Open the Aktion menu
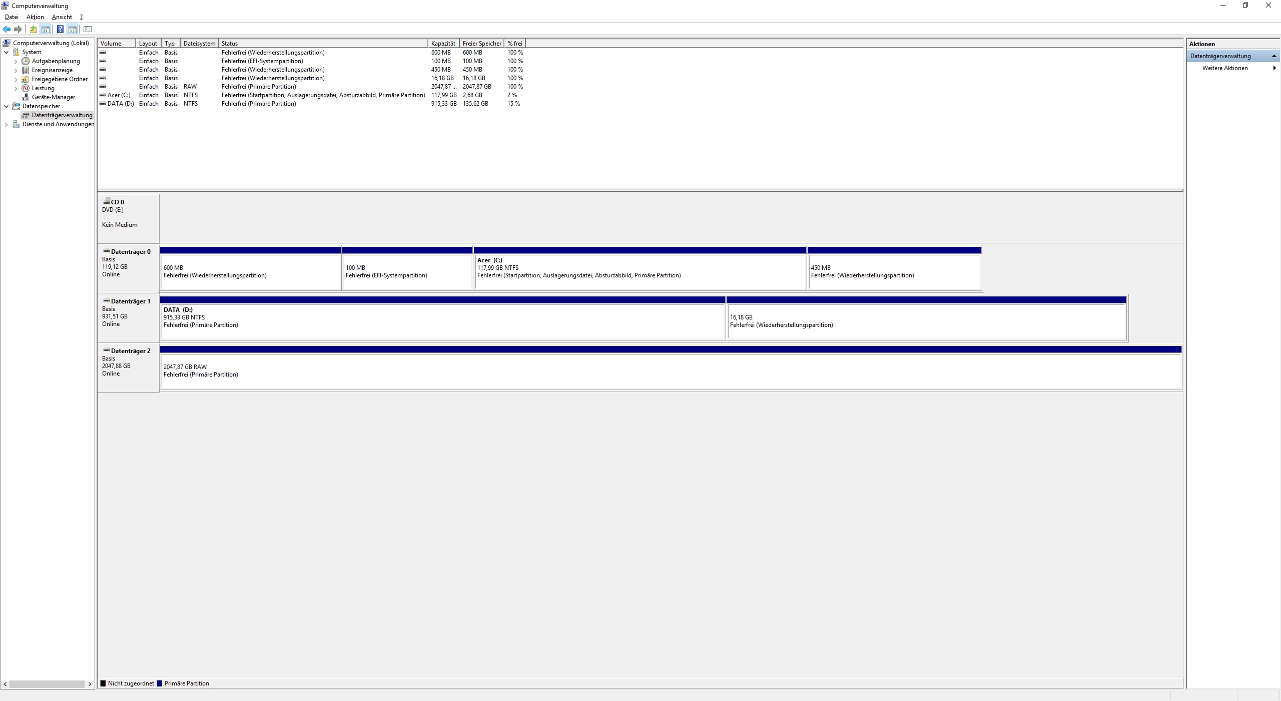 click(35, 17)
